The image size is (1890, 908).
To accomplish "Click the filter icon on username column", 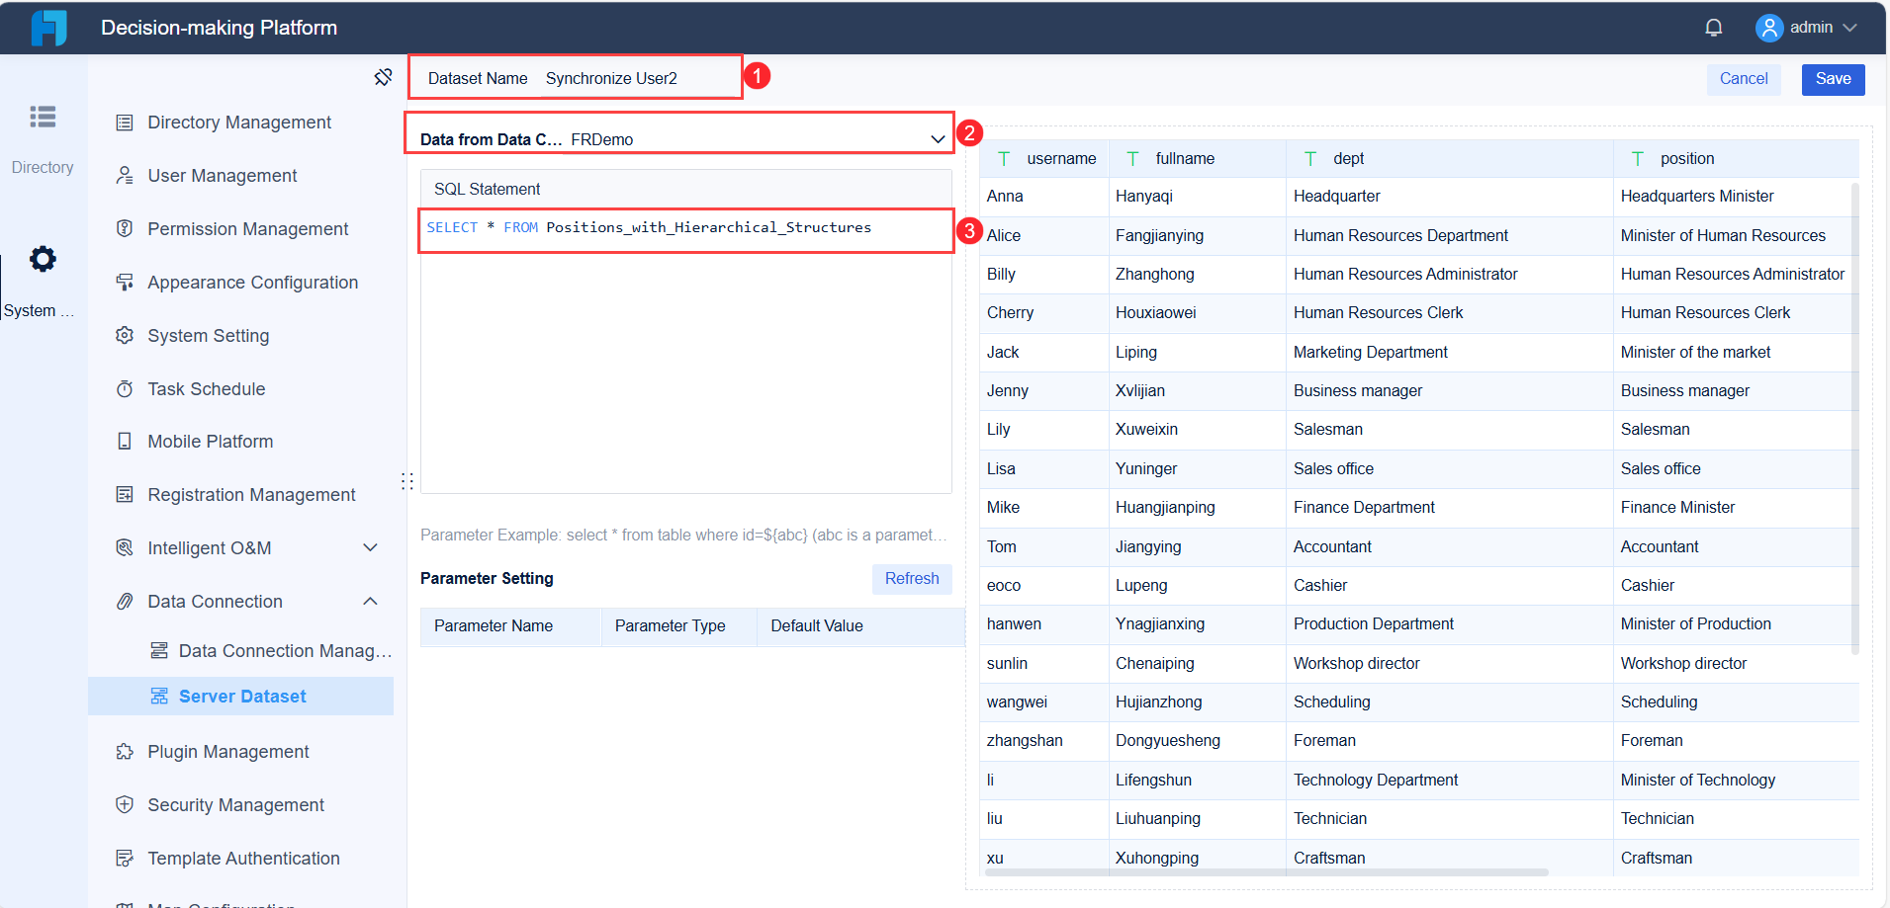I will (1004, 157).
